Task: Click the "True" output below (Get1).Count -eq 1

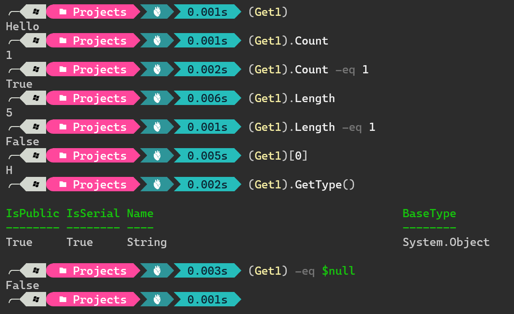Action: tap(19, 84)
